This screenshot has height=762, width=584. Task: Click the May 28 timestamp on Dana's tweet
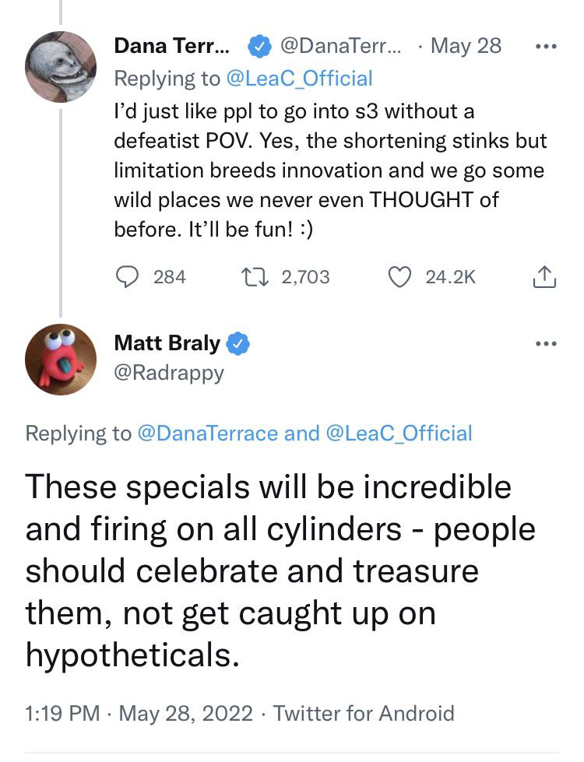pos(466,46)
